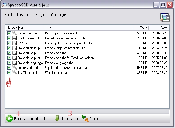Screen dimensions: 175x128
Task: Click 'French target descriptions file' info text
Action: [65, 48]
